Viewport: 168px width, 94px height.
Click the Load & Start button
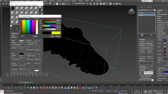[142, 44]
